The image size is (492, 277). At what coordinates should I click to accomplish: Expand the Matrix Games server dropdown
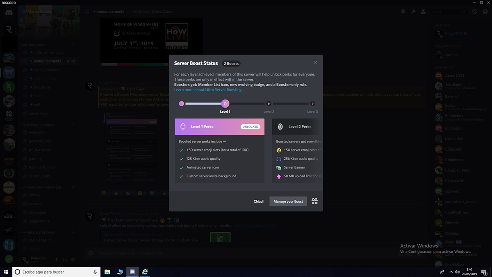(73, 11)
